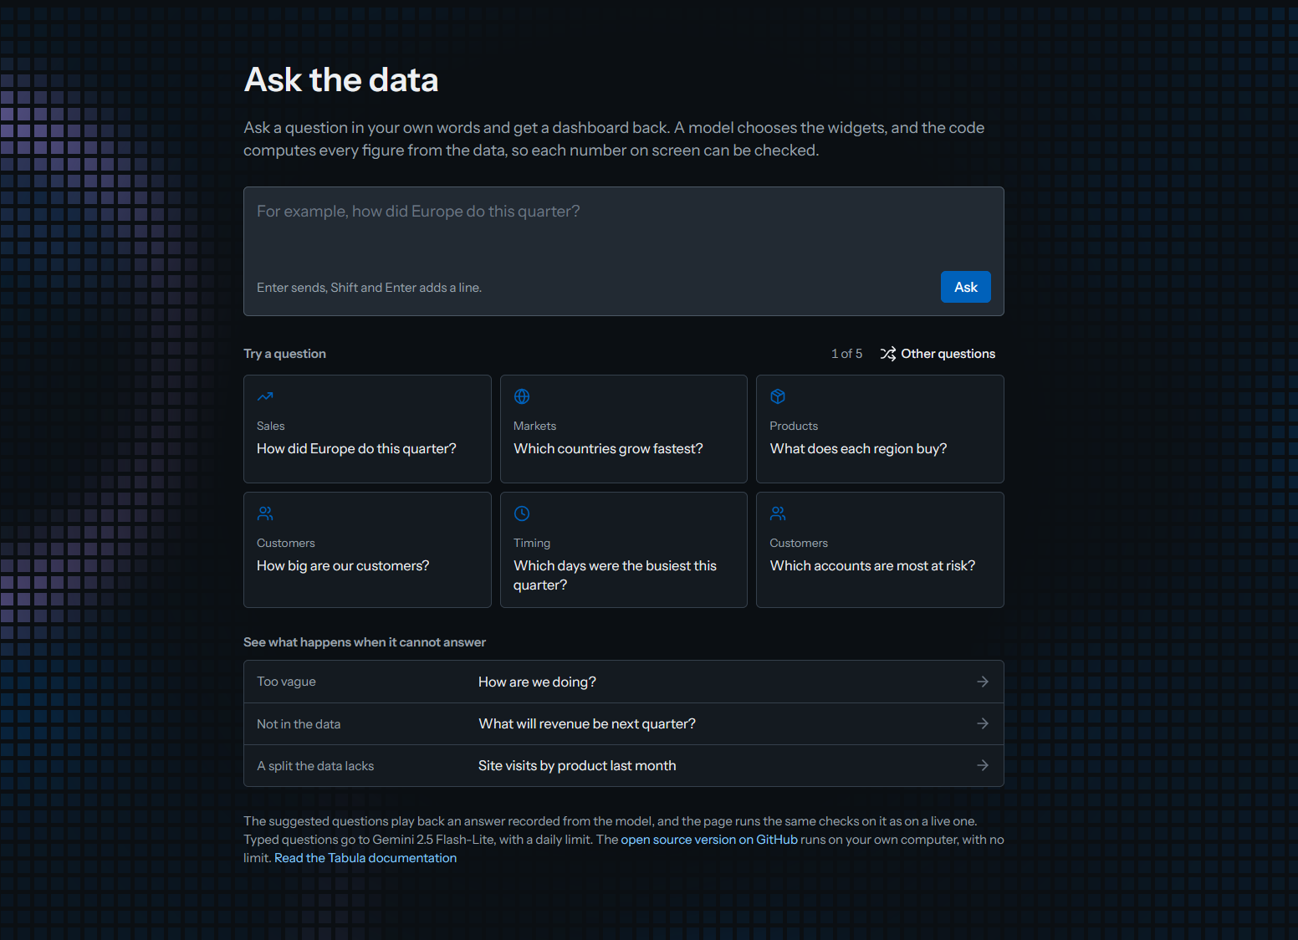Click the 'Too vague' row label
Screen dimensions: 1298x940
point(286,682)
